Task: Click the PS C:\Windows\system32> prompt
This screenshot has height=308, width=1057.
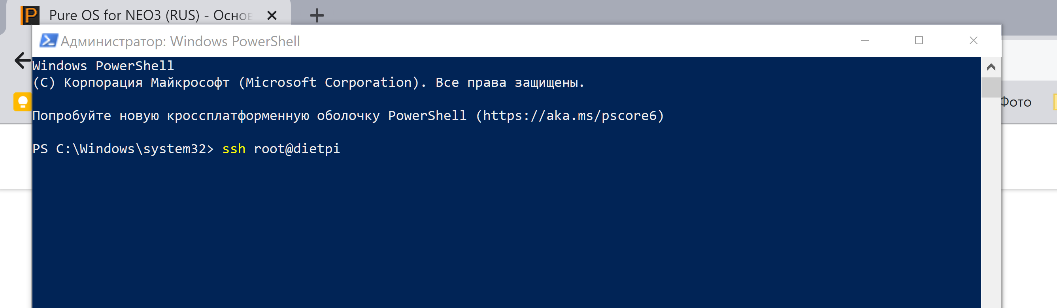Action: [x=123, y=148]
